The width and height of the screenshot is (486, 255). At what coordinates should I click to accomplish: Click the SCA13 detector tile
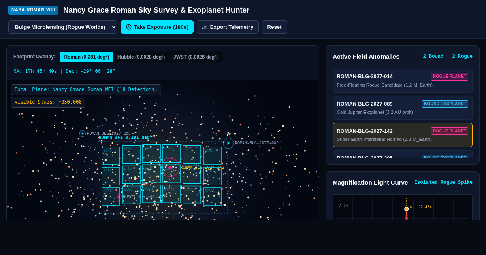(x=111, y=196)
